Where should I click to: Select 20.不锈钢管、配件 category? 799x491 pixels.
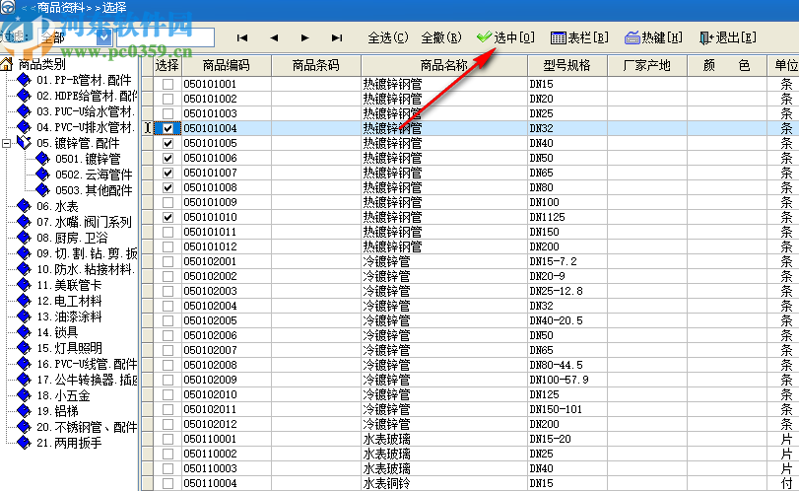click(87, 427)
